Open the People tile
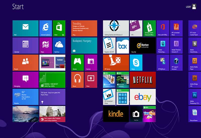The width and height of the screenshot is (201, 138). [26, 62]
